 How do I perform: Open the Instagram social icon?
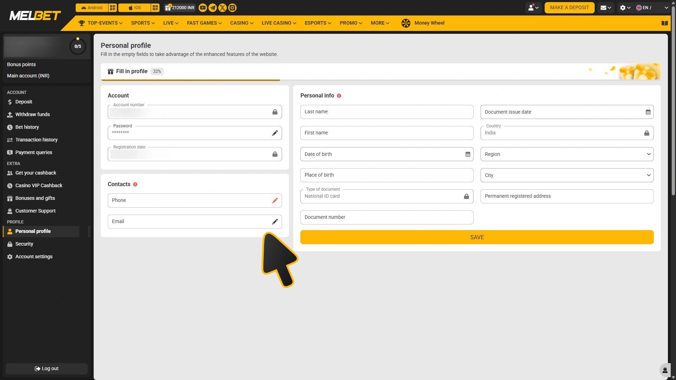232,8
